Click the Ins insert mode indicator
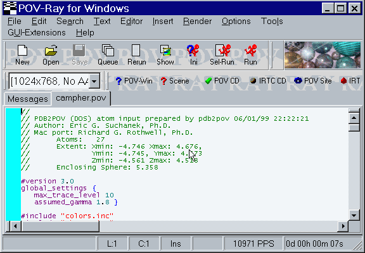 click(176, 244)
